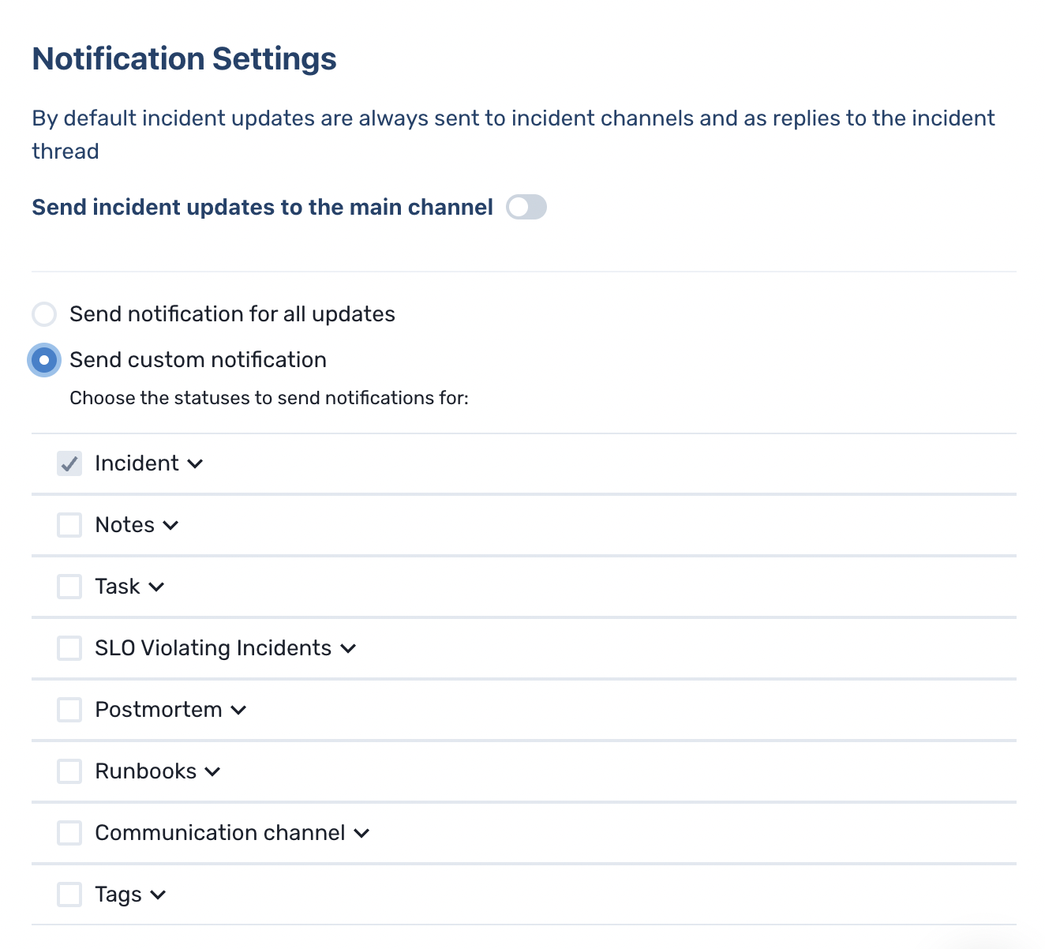Enable the Notes checkbox
The width and height of the screenshot is (1045, 949).
coord(69,525)
